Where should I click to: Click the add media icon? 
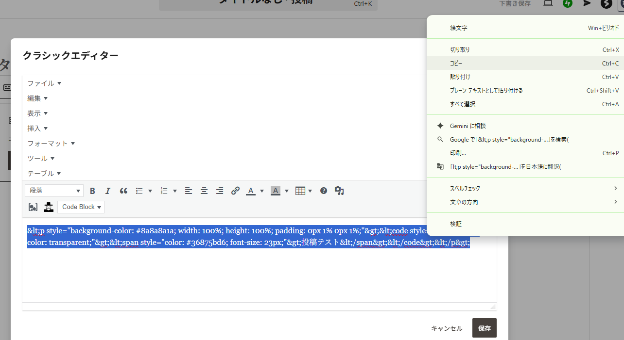339,191
